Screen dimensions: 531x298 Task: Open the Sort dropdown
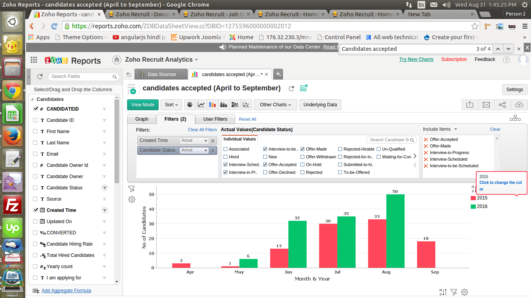(x=171, y=105)
